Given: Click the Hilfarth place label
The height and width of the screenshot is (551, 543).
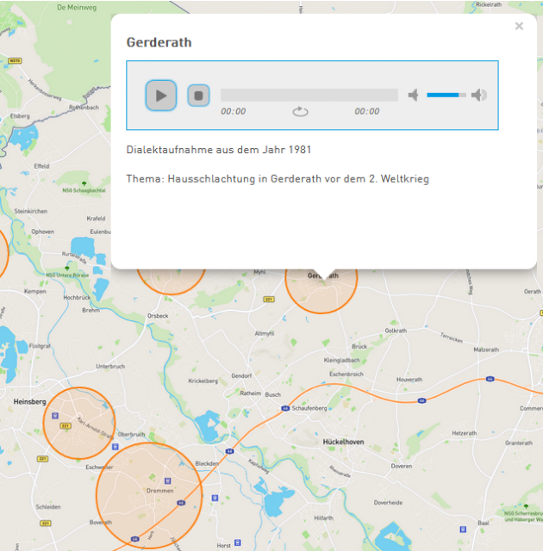Looking at the screenshot, I should [x=323, y=517].
